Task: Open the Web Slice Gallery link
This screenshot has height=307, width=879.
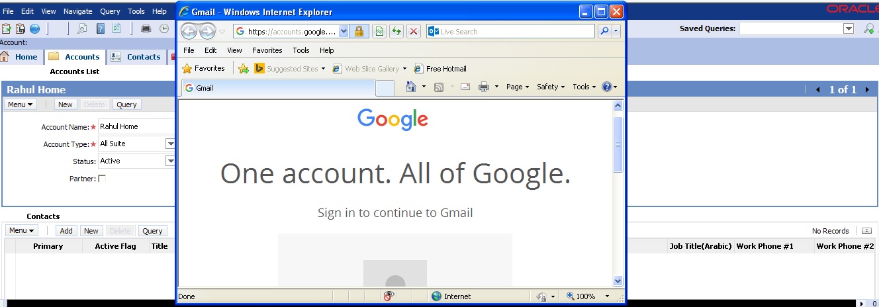Action: [369, 69]
